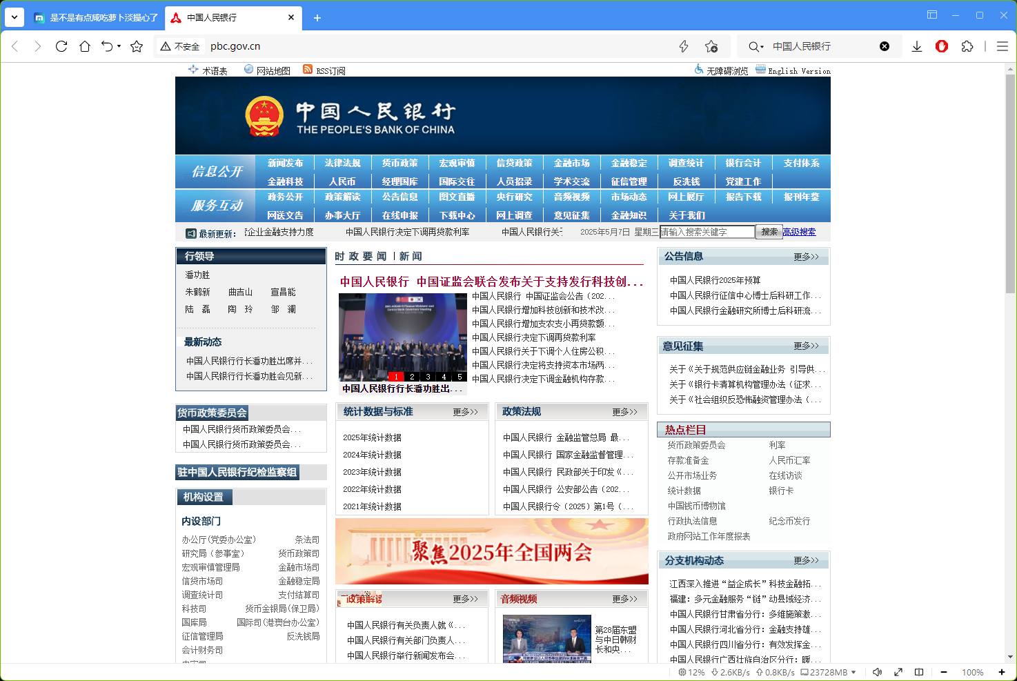The image size is (1017, 681).
Task: Click 更多>> in the 音频视频 panel
Action: [624, 599]
